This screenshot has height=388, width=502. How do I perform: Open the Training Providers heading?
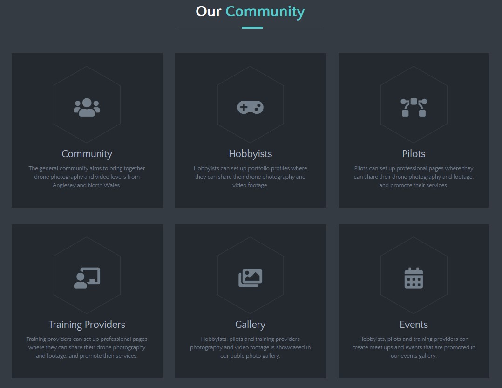[x=87, y=325]
